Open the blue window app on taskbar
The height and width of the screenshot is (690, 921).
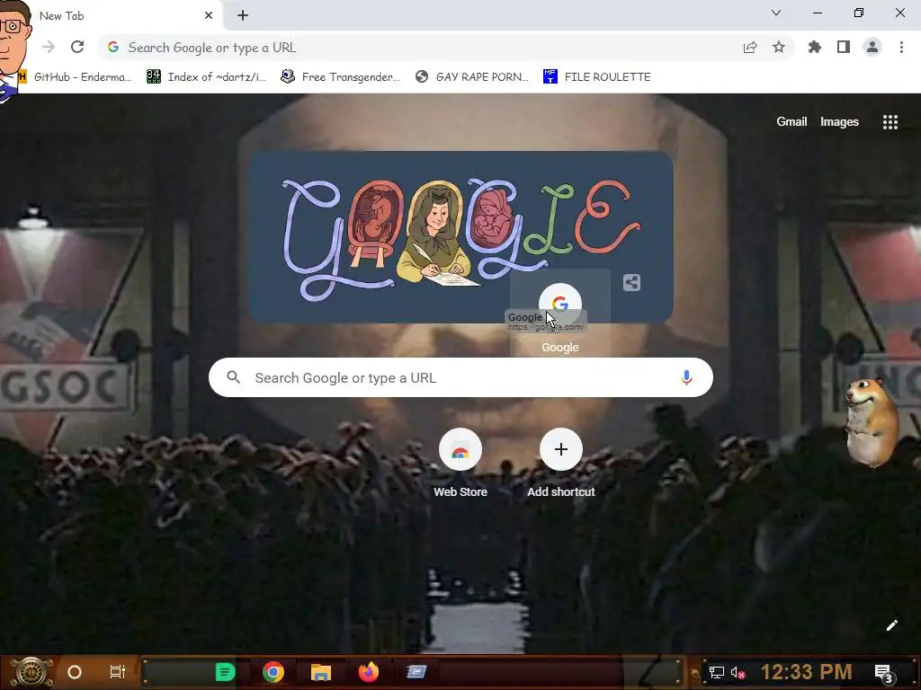(x=416, y=671)
